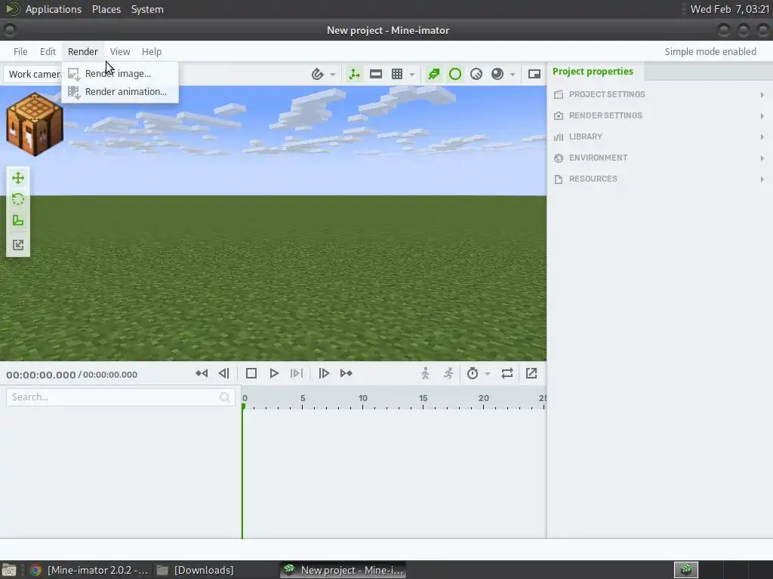Click the green playhead marker at frame 0

coord(243,406)
